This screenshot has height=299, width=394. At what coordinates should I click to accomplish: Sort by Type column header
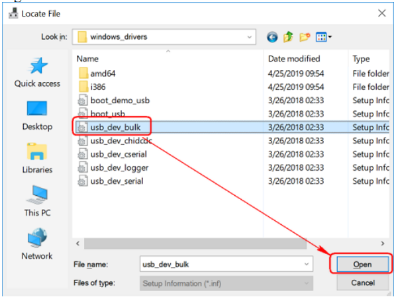[369, 59]
